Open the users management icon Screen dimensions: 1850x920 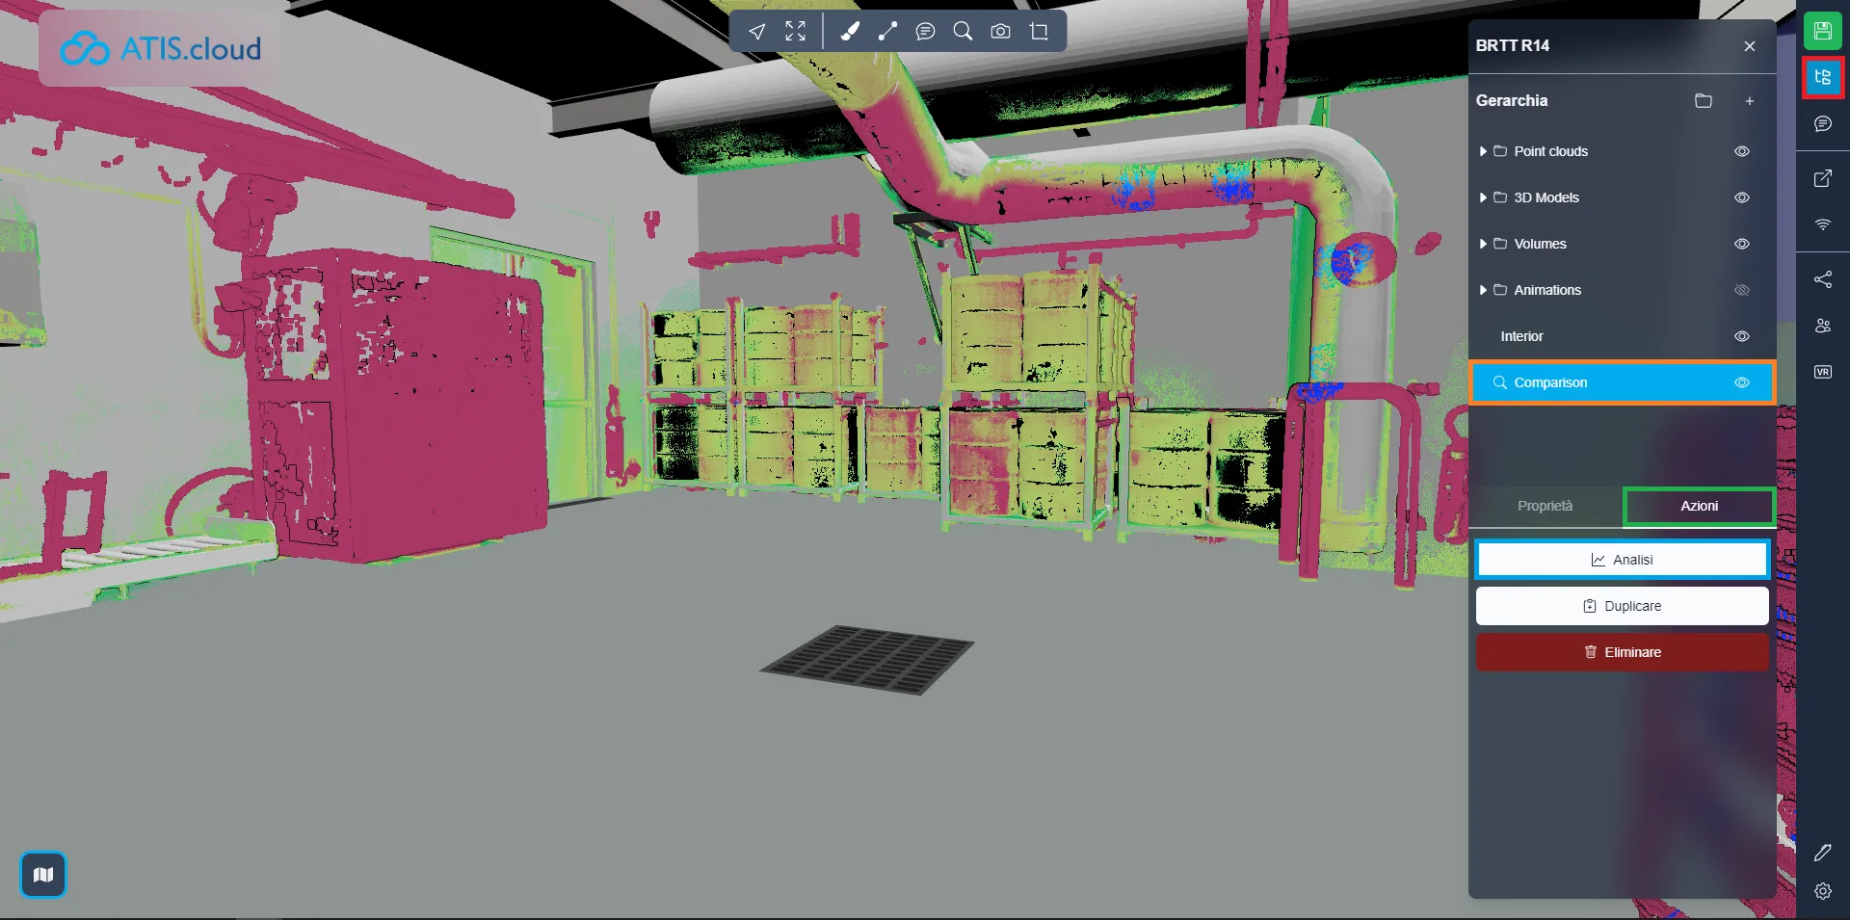coord(1822,326)
